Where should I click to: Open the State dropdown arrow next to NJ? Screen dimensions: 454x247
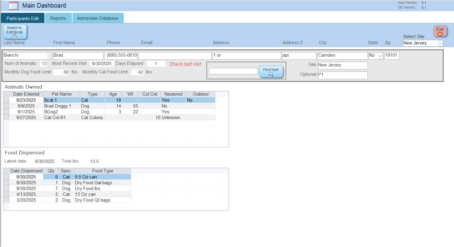(x=380, y=56)
